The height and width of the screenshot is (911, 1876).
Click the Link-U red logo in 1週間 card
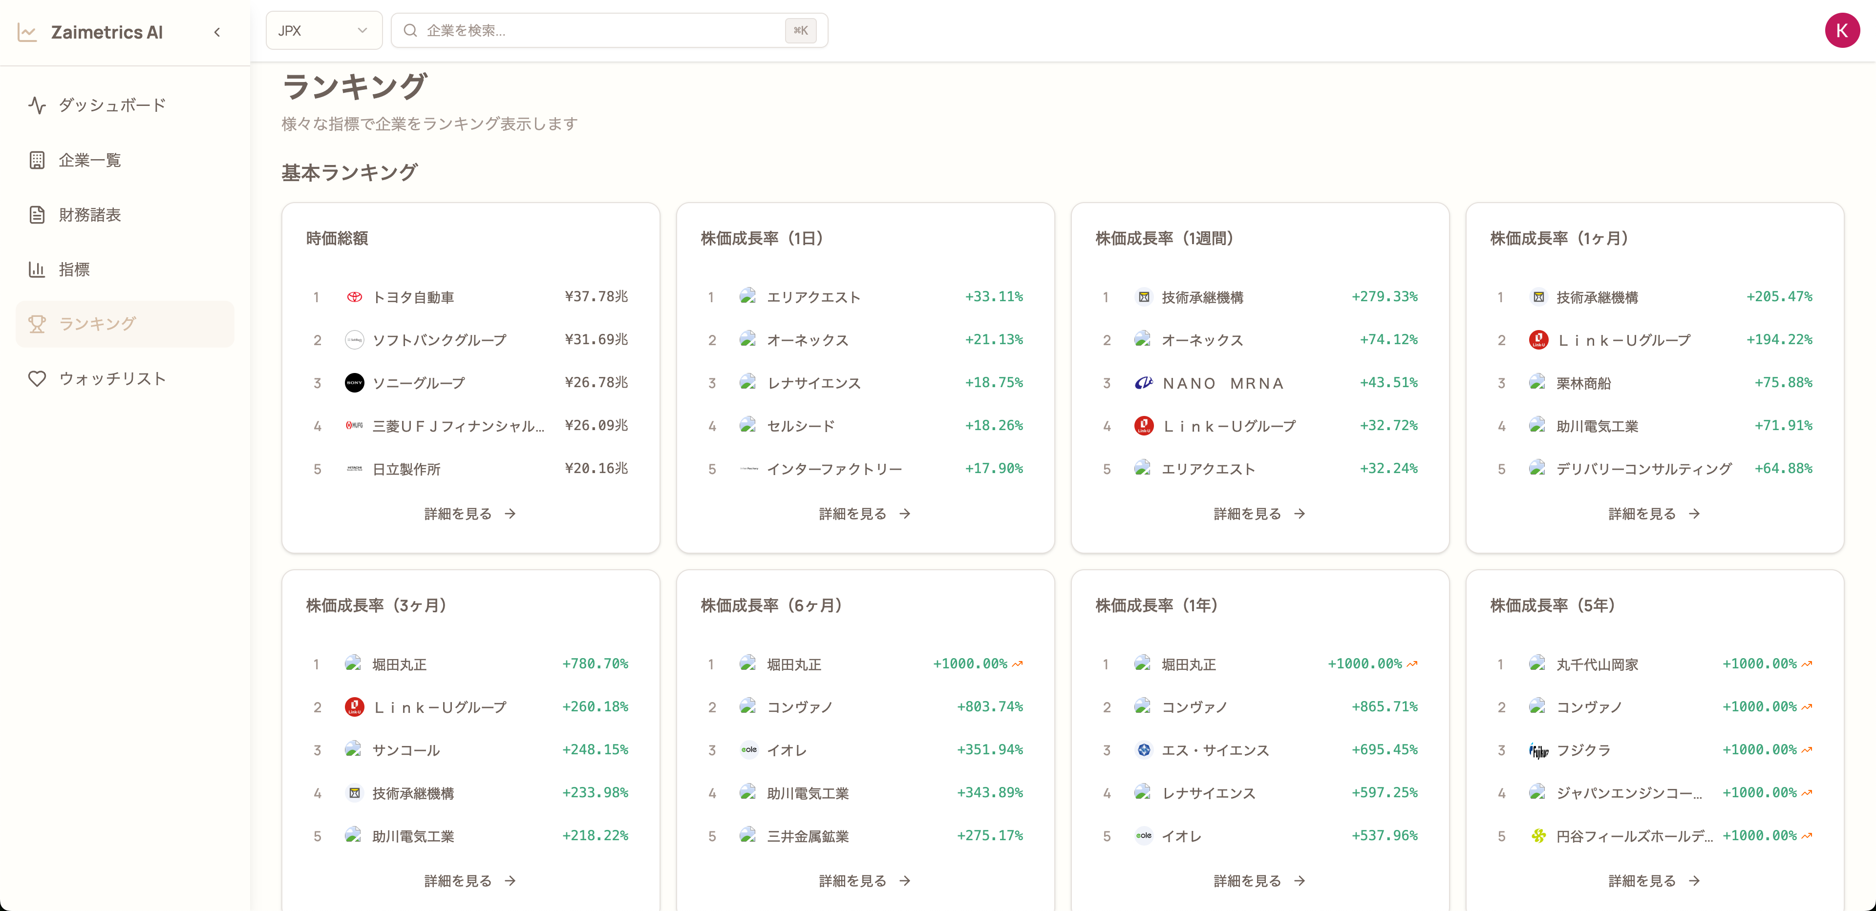(1143, 426)
